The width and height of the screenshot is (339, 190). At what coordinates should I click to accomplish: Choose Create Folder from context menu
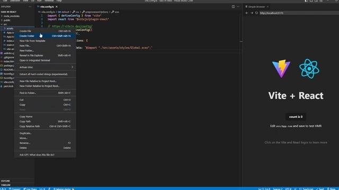[45, 36]
